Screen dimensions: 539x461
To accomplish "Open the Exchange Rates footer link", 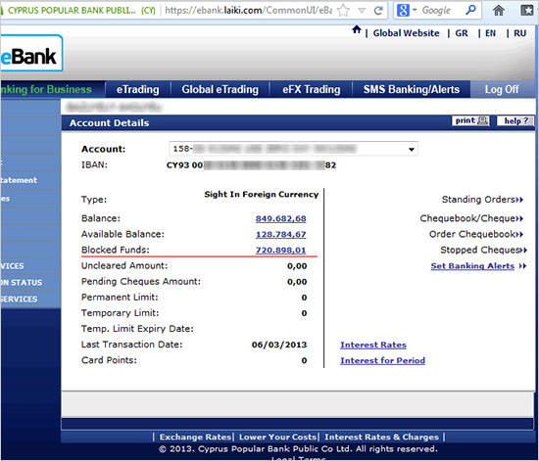I will pyautogui.click(x=195, y=437).
